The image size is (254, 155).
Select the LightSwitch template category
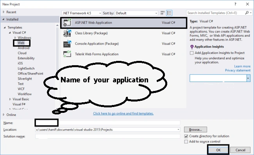click(26, 68)
